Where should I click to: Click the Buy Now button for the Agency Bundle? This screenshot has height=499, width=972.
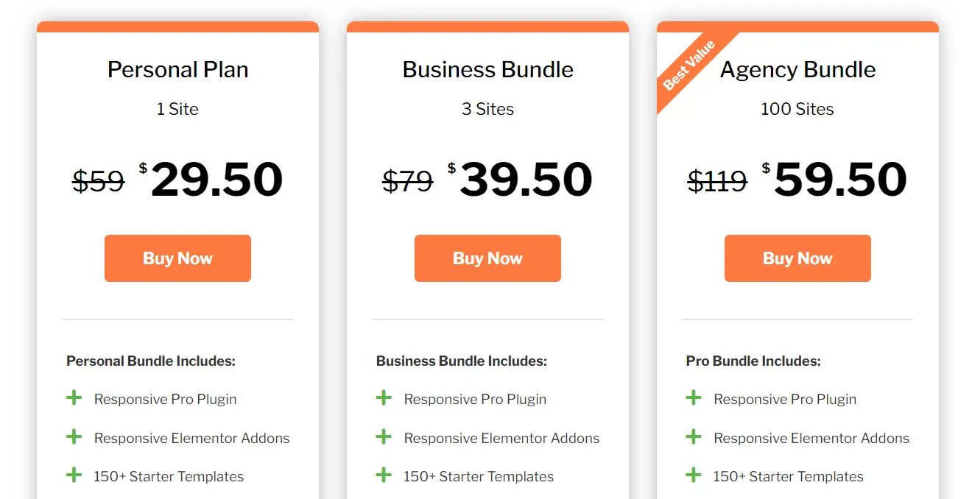tap(797, 258)
